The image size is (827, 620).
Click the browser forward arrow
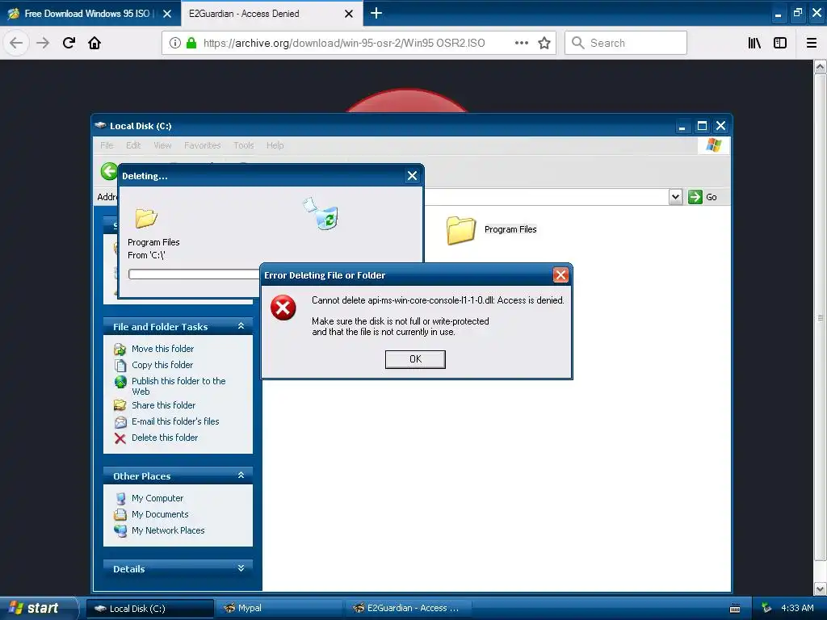click(43, 43)
